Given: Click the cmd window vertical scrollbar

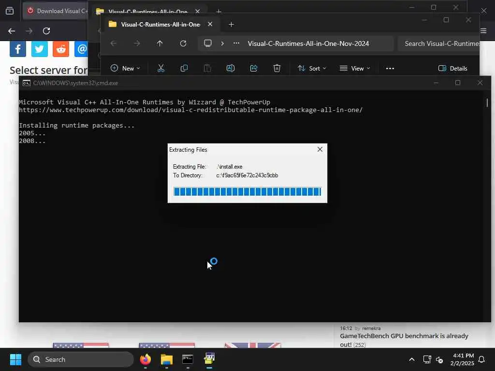Looking at the screenshot, I should (487, 102).
